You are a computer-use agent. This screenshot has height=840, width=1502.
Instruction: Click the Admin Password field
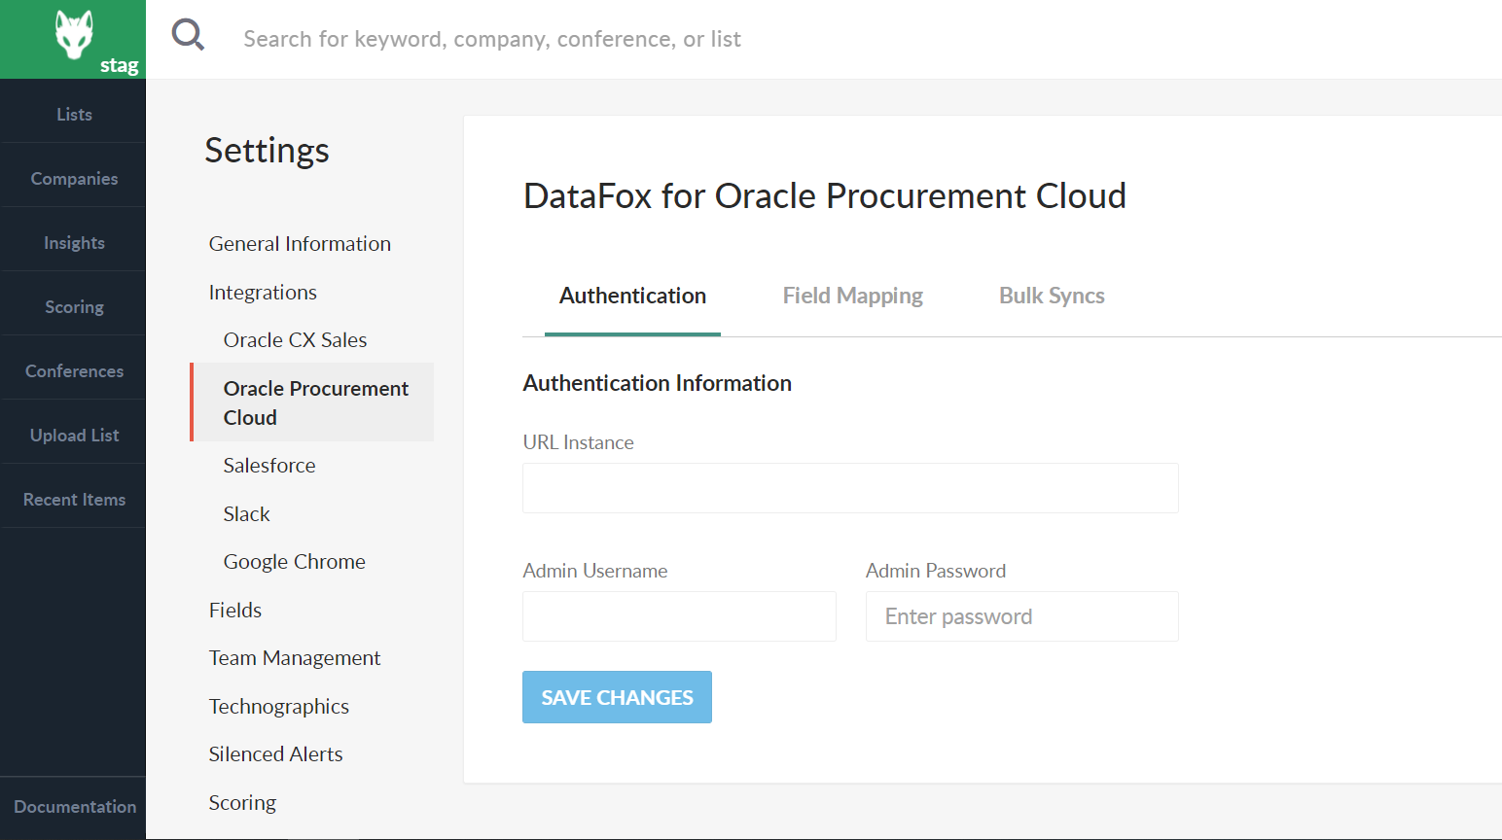pyautogui.click(x=1021, y=616)
